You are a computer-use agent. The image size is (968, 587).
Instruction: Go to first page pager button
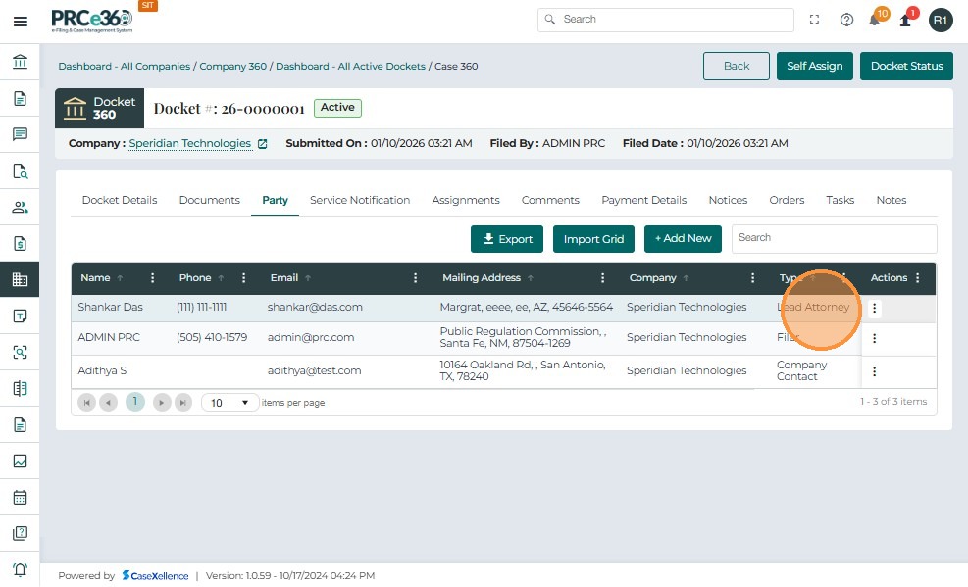pyautogui.click(x=87, y=403)
